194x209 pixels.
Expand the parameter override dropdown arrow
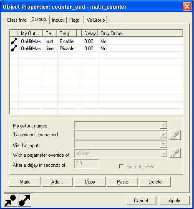pos(164,153)
